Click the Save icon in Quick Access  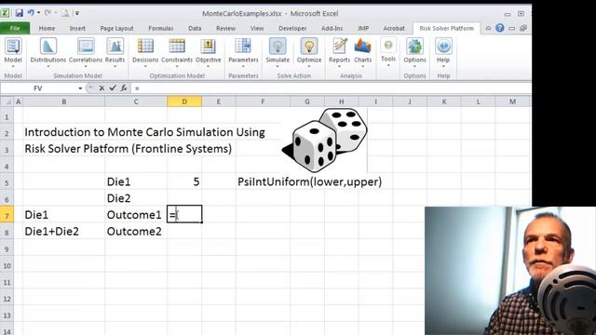tap(19, 13)
